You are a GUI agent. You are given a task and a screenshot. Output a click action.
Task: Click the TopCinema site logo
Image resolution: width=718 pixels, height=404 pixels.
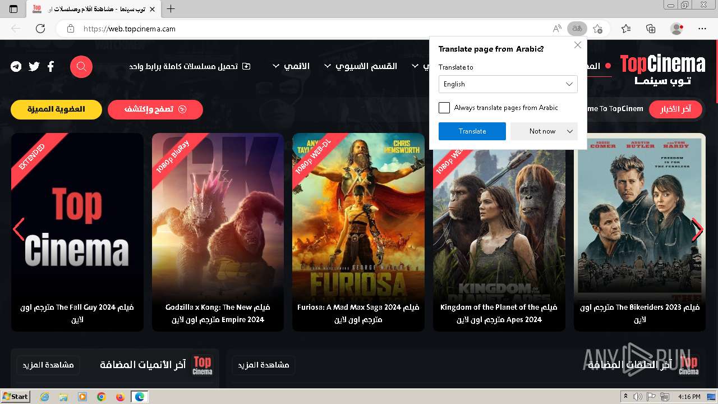pos(662,70)
